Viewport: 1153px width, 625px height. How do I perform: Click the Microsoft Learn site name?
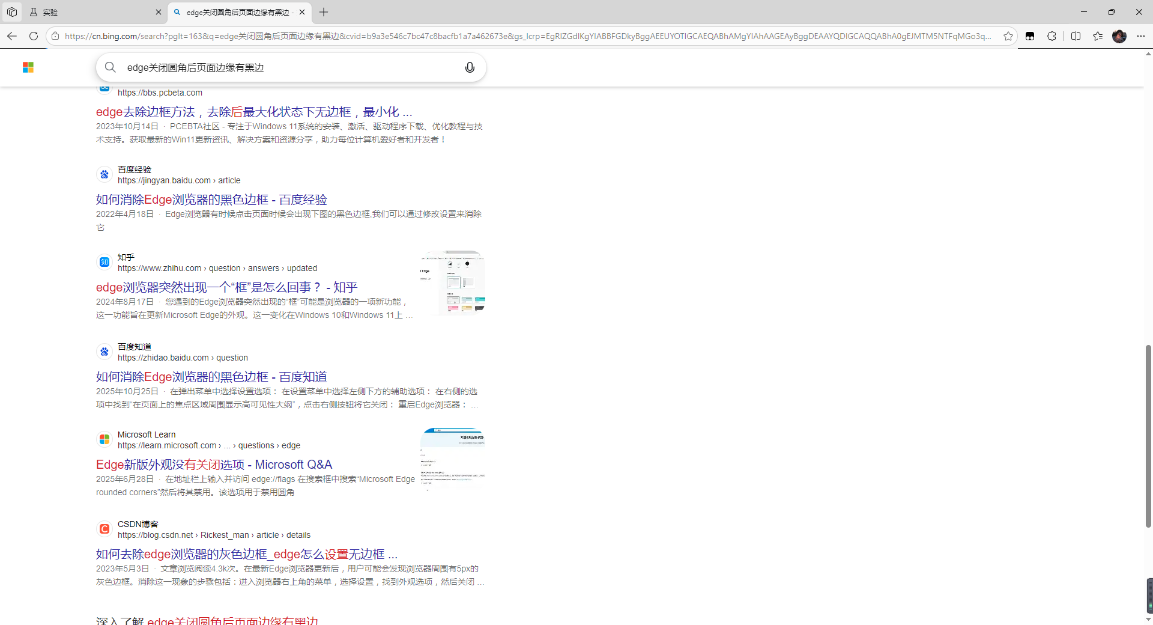(147, 434)
